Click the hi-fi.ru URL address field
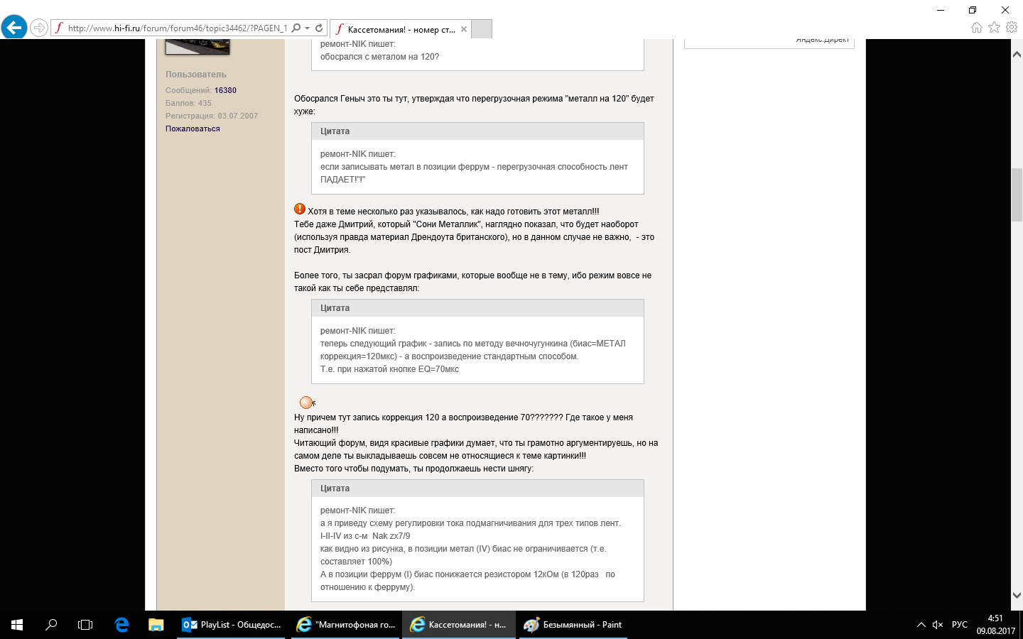Screen dimensions: 1023x639 176,28
